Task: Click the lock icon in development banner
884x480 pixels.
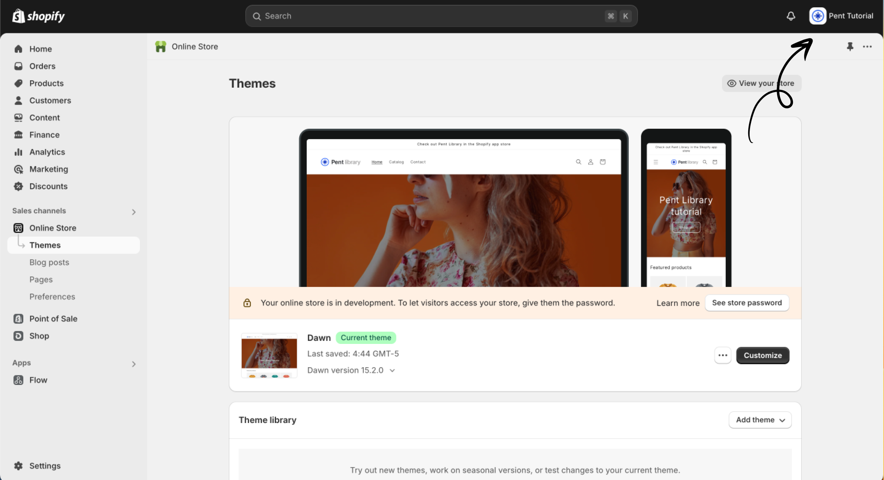Action: (x=247, y=303)
